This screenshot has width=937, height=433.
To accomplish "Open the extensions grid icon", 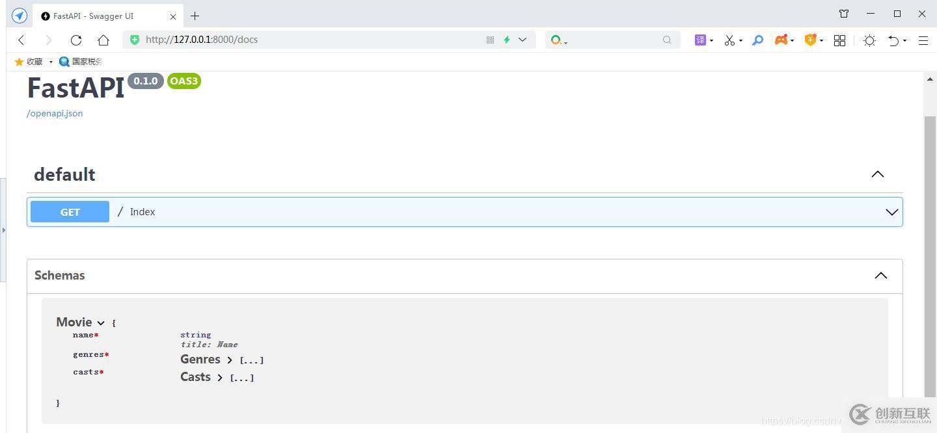I will click(840, 40).
